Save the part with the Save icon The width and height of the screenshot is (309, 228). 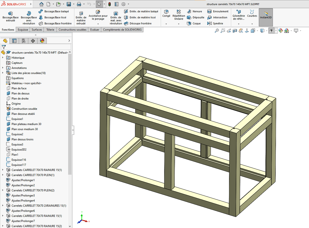point(69,4)
